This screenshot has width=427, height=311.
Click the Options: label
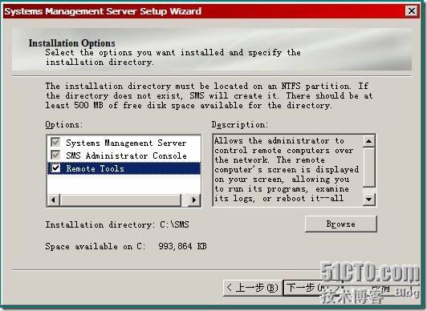64,125
